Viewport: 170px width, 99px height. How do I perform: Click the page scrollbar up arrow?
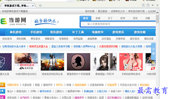157,13
